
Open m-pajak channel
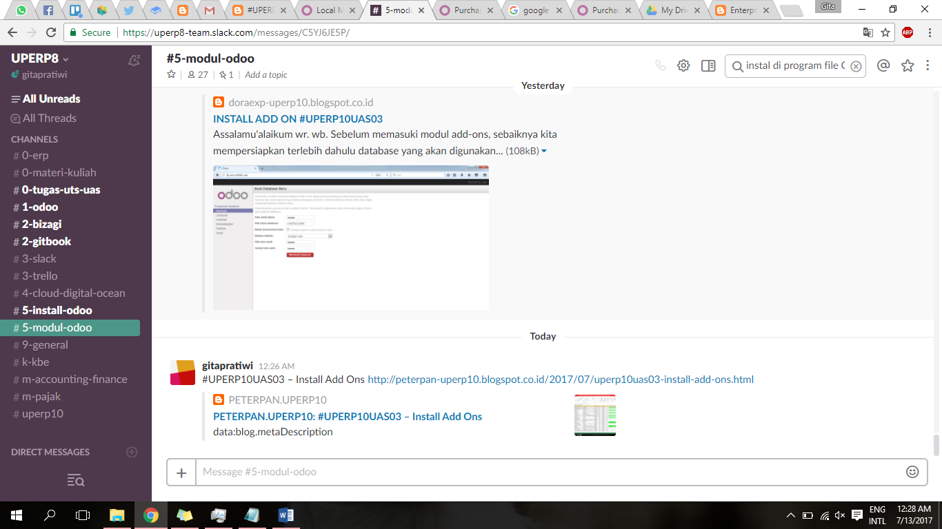pyautogui.click(x=37, y=397)
